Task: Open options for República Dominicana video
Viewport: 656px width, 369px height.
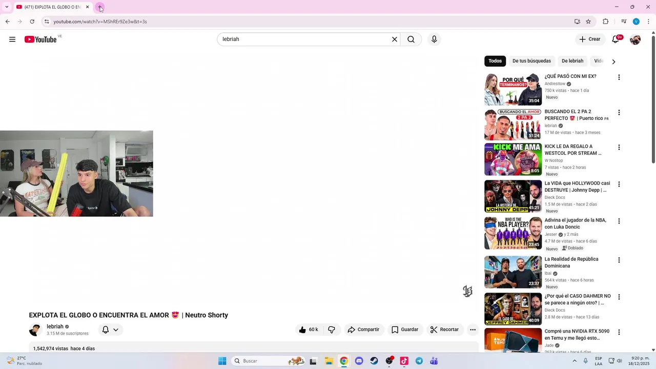Action: [x=619, y=260]
